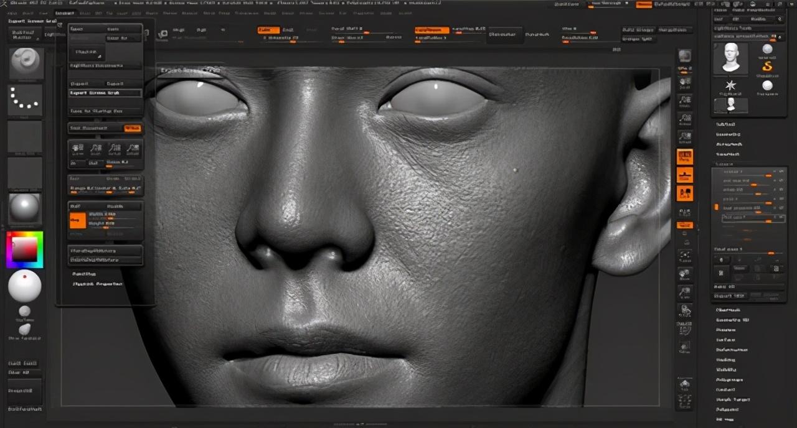Click the AAHalf icon in the Document palette
The height and width of the screenshot is (428, 797).
click(x=133, y=149)
